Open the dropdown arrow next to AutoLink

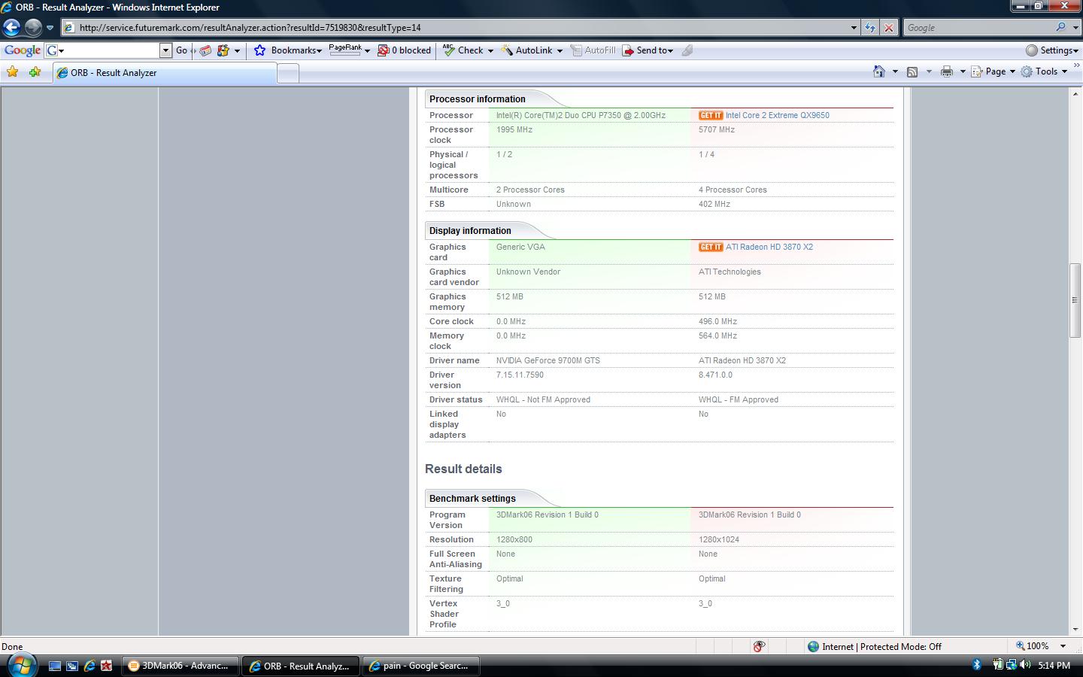pos(560,51)
